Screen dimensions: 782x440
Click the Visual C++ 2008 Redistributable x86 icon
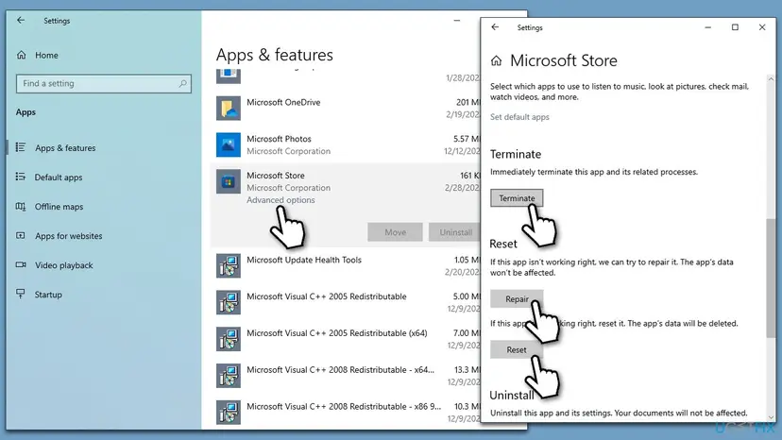229,413
